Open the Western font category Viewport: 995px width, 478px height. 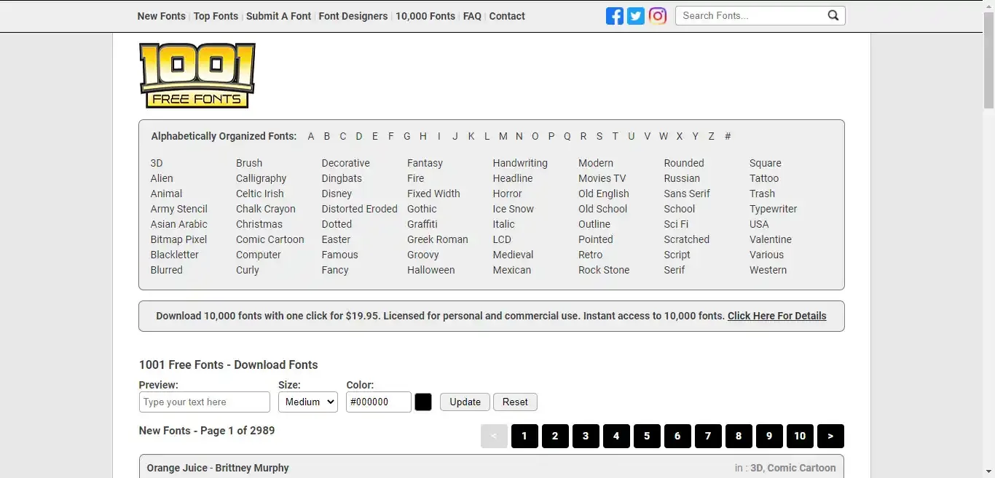[768, 270]
